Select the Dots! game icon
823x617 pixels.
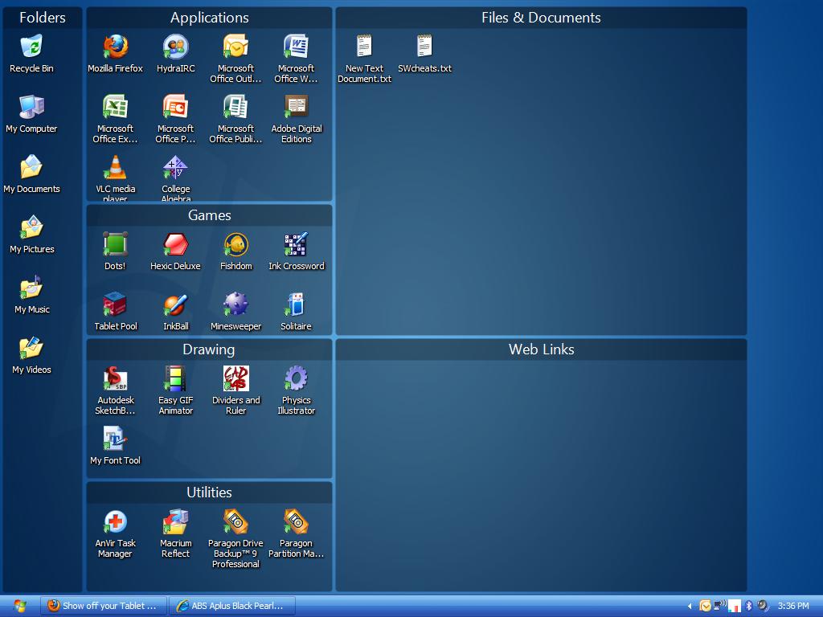[x=115, y=244]
